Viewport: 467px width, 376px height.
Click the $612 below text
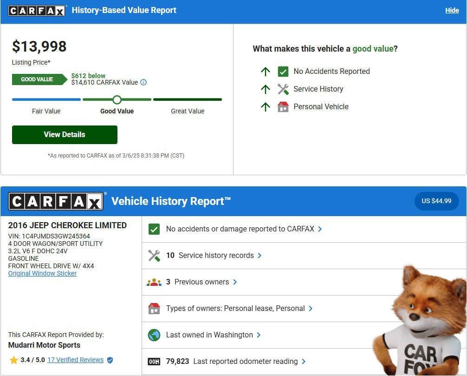(x=88, y=76)
